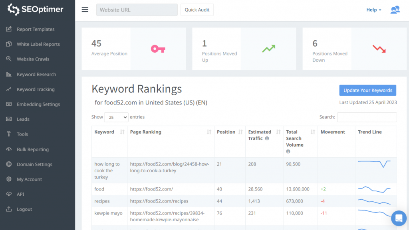This screenshot has width=409, height=230.
Task: Click the Estimated Traffic info icon
Action: [x=267, y=139]
